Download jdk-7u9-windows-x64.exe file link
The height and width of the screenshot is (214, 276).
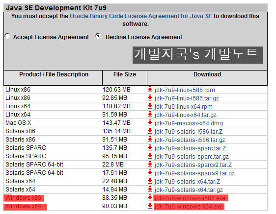[x=189, y=207]
